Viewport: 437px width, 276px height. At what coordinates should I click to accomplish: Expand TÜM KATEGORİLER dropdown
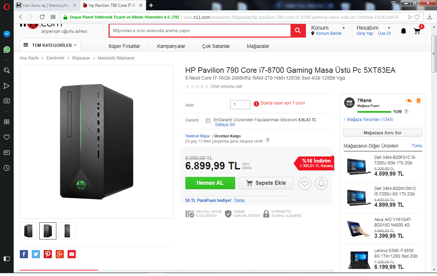(x=50, y=45)
